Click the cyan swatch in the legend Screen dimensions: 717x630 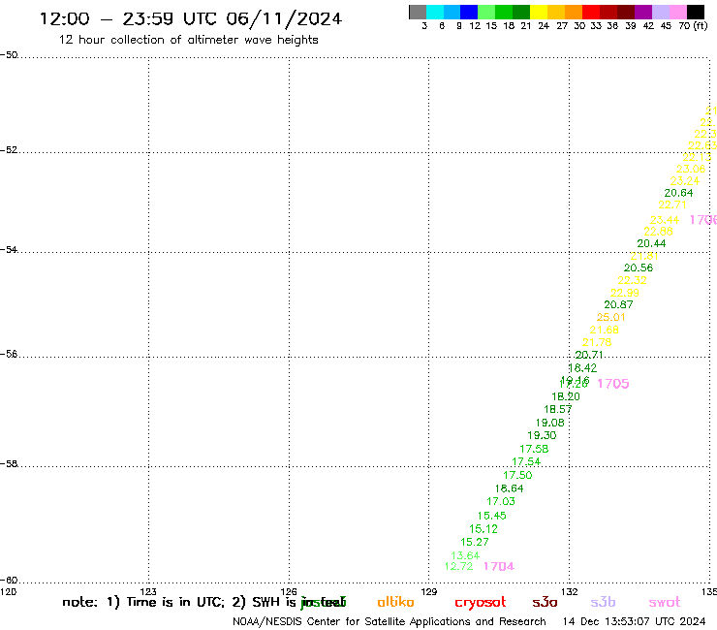click(435, 12)
